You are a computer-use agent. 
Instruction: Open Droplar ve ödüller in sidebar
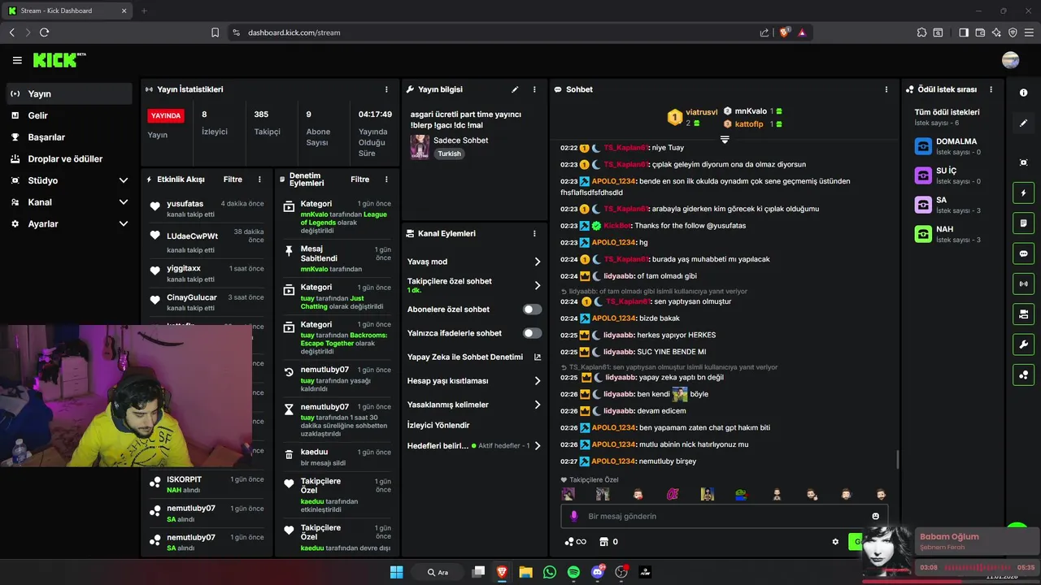(69, 159)
